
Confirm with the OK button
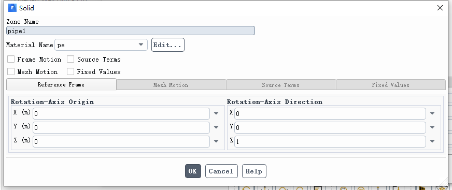click(x=193, y=171)
